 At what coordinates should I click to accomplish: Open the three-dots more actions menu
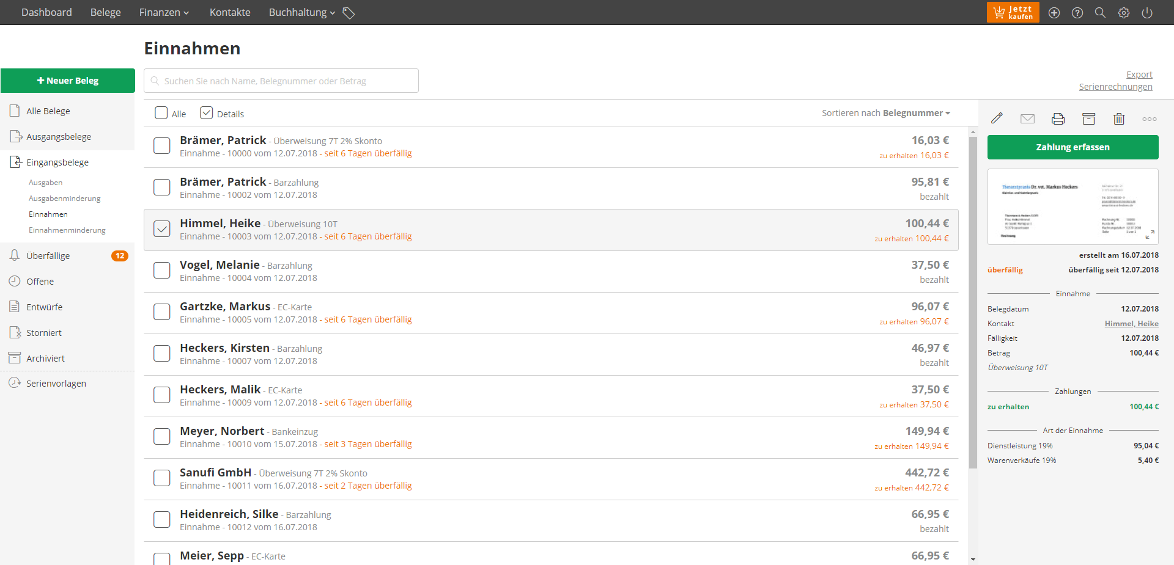click(1149, 119)
